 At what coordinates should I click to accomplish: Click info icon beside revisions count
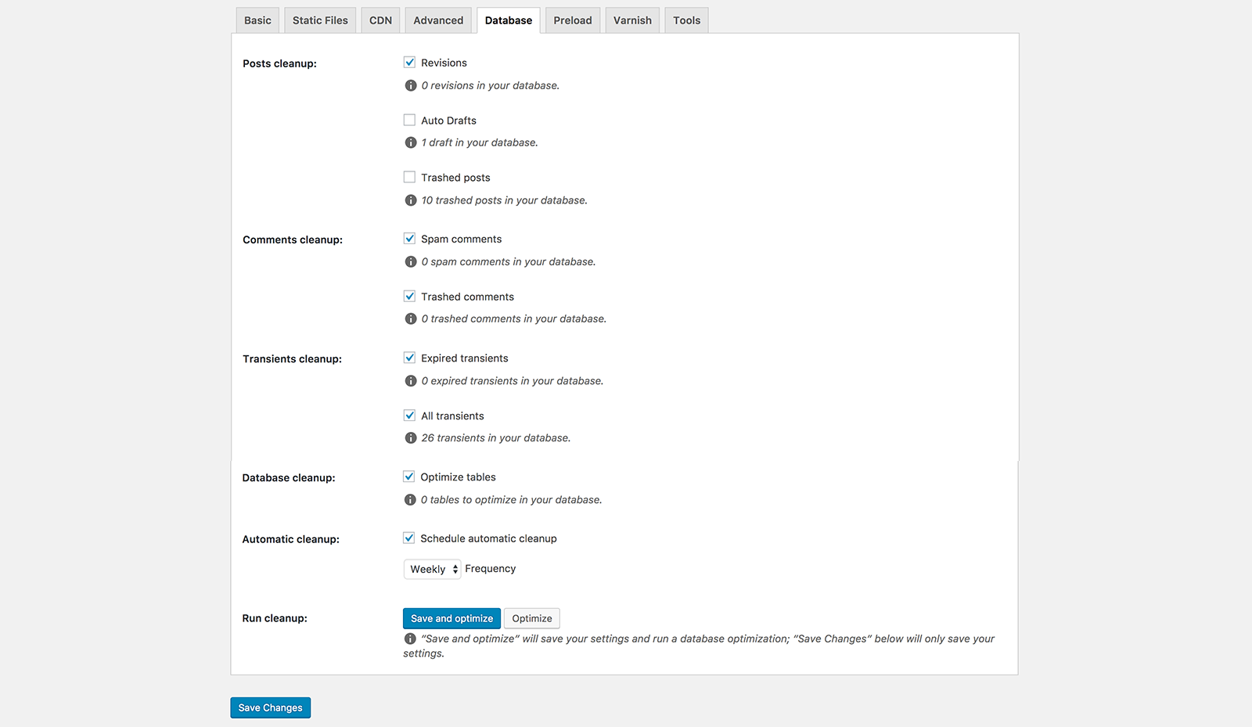pos(411,85)
